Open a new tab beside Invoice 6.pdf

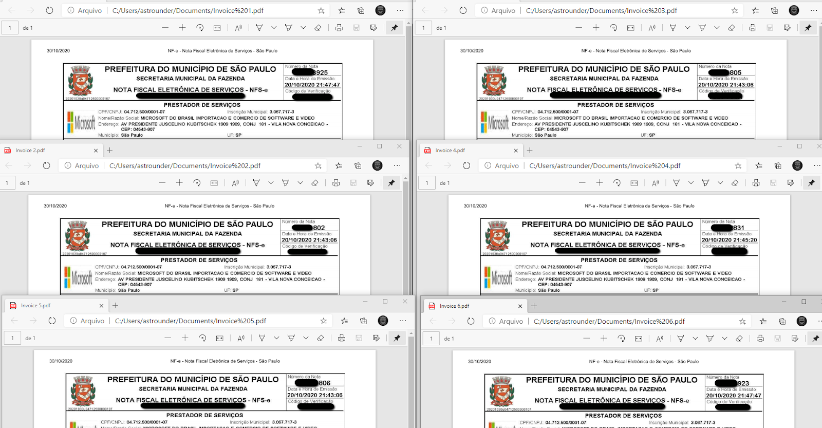point(534,306)
